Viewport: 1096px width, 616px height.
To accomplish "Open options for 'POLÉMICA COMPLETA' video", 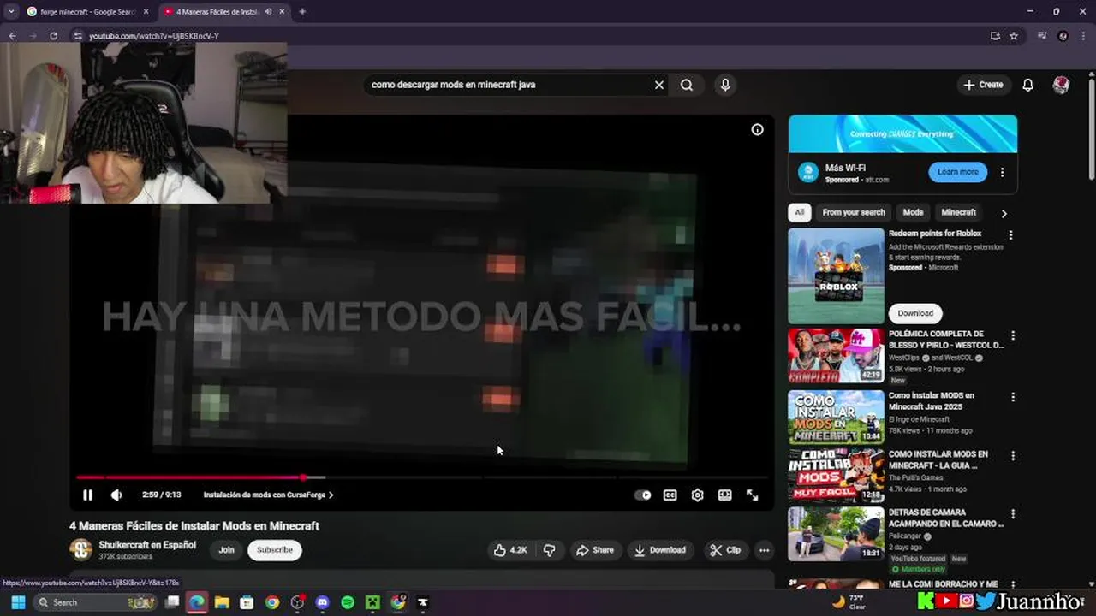I will (x=1012, y=335).
